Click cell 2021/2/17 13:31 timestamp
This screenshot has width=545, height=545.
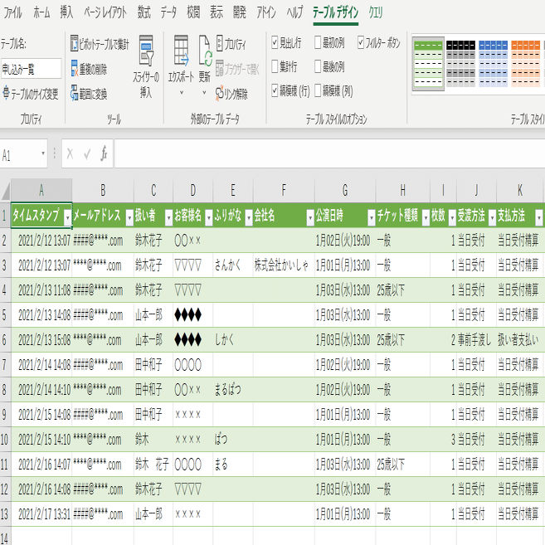point(41,514)
